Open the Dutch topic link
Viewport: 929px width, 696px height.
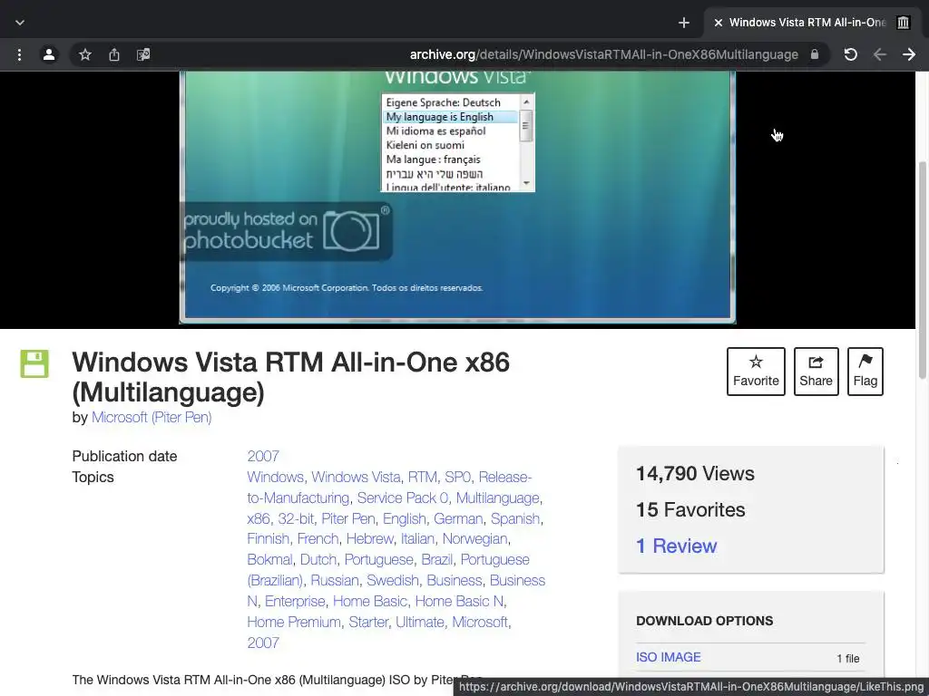coord(318,560)
